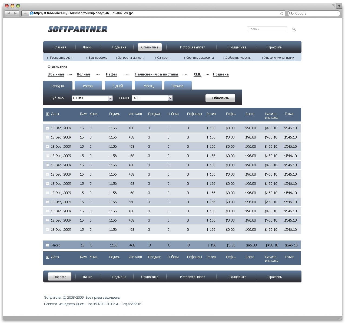The height and width of the screenshot is (323, 345).
Task: Click the globe site icon in the address bar
Action: [31, 13]
